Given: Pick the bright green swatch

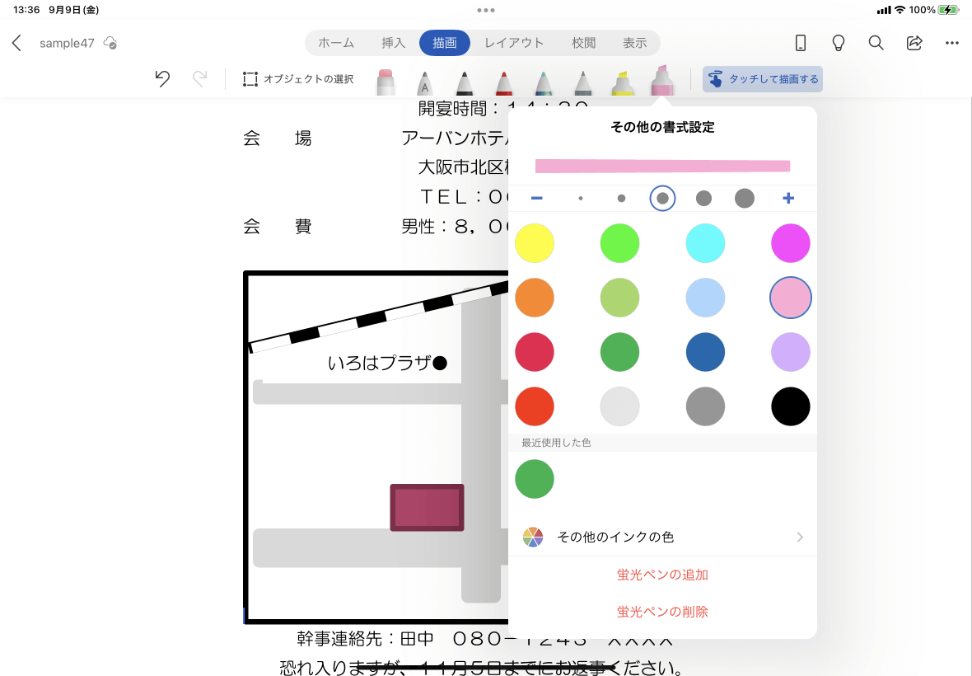Looking at the screenshot, I should (620, 243).
